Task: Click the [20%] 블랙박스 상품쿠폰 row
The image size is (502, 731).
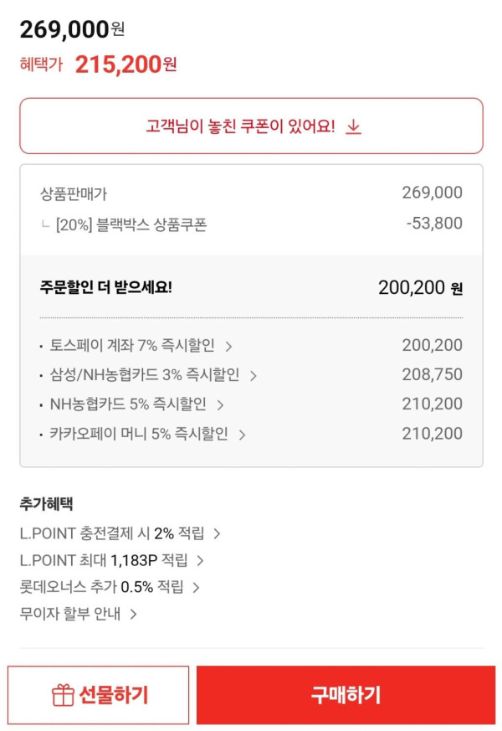Action: tap(134, 224)
